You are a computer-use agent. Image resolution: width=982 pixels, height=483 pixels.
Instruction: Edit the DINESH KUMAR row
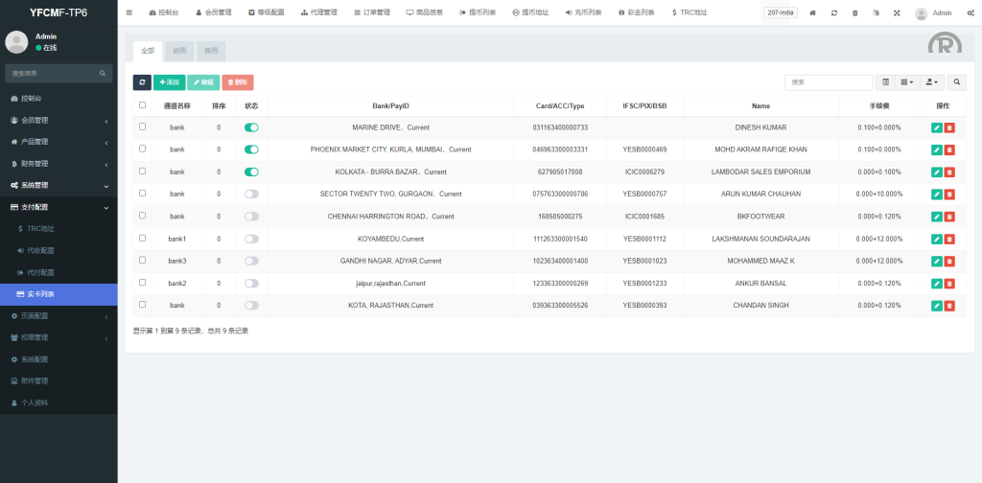click(936, 127)
